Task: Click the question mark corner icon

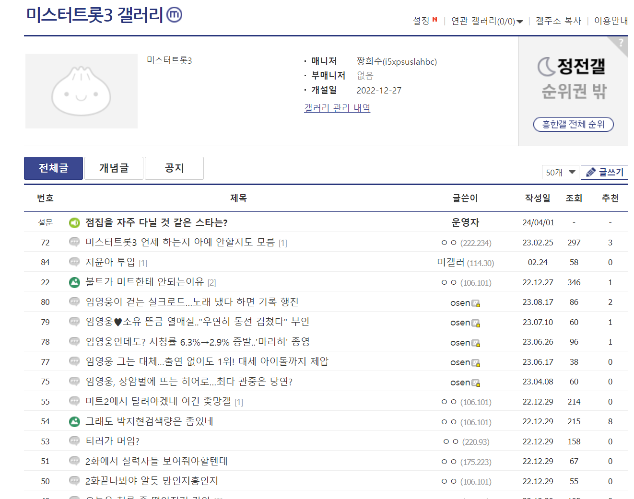Action: (621, 43)
